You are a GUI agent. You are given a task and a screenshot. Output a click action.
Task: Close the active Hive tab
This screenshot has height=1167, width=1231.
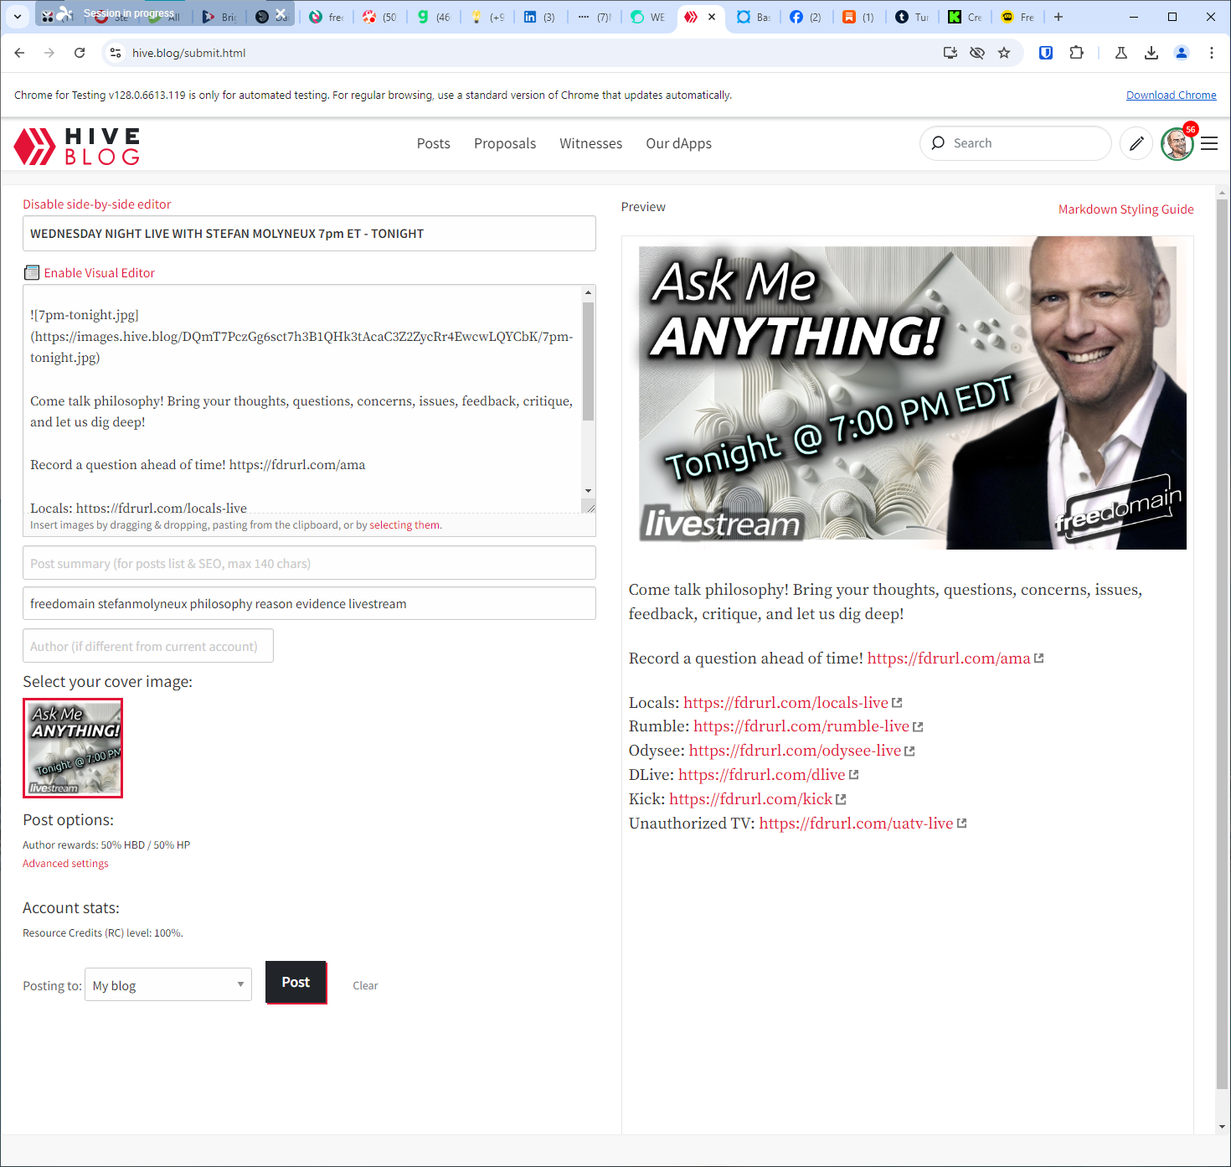tap(712, 17)
